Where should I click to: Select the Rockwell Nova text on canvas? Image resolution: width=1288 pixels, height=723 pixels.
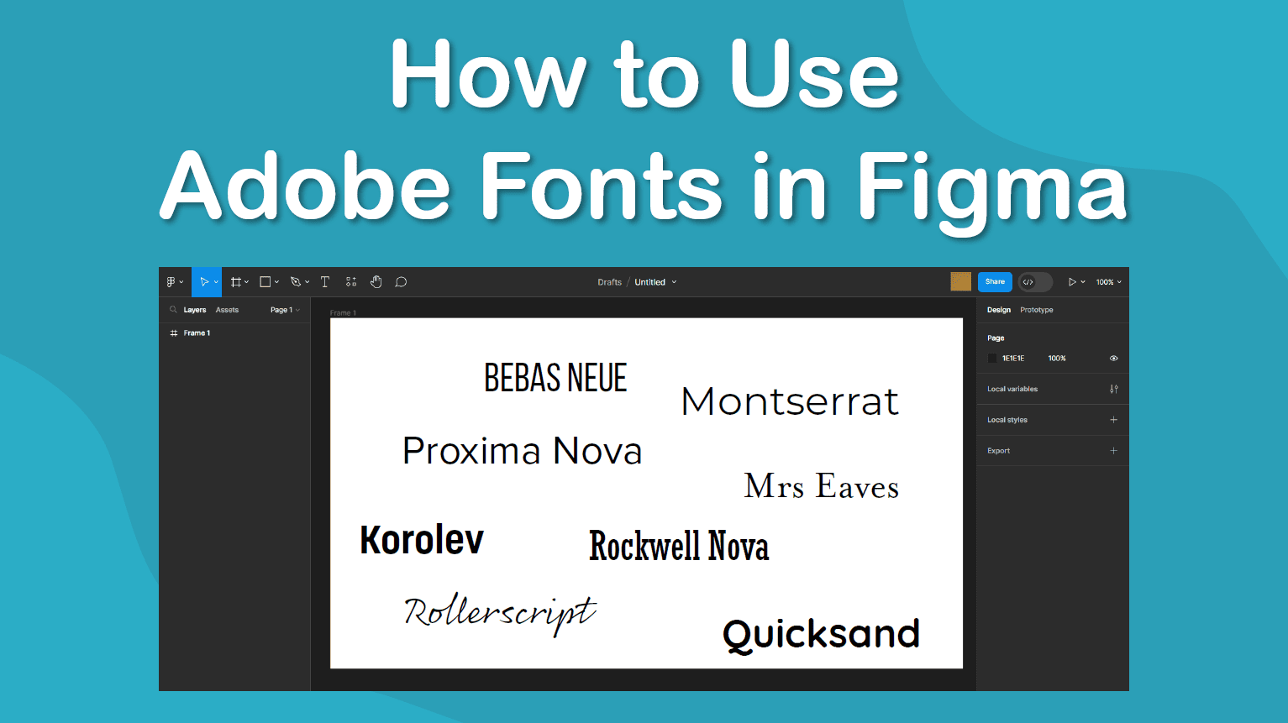(x=679, y=546)
